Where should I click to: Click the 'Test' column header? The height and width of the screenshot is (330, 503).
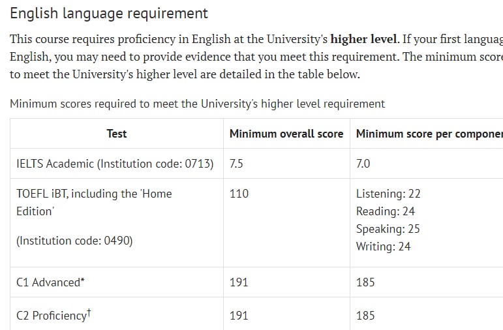117,134
